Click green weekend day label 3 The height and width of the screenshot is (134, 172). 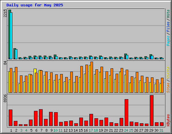click(x=21, y=130)
